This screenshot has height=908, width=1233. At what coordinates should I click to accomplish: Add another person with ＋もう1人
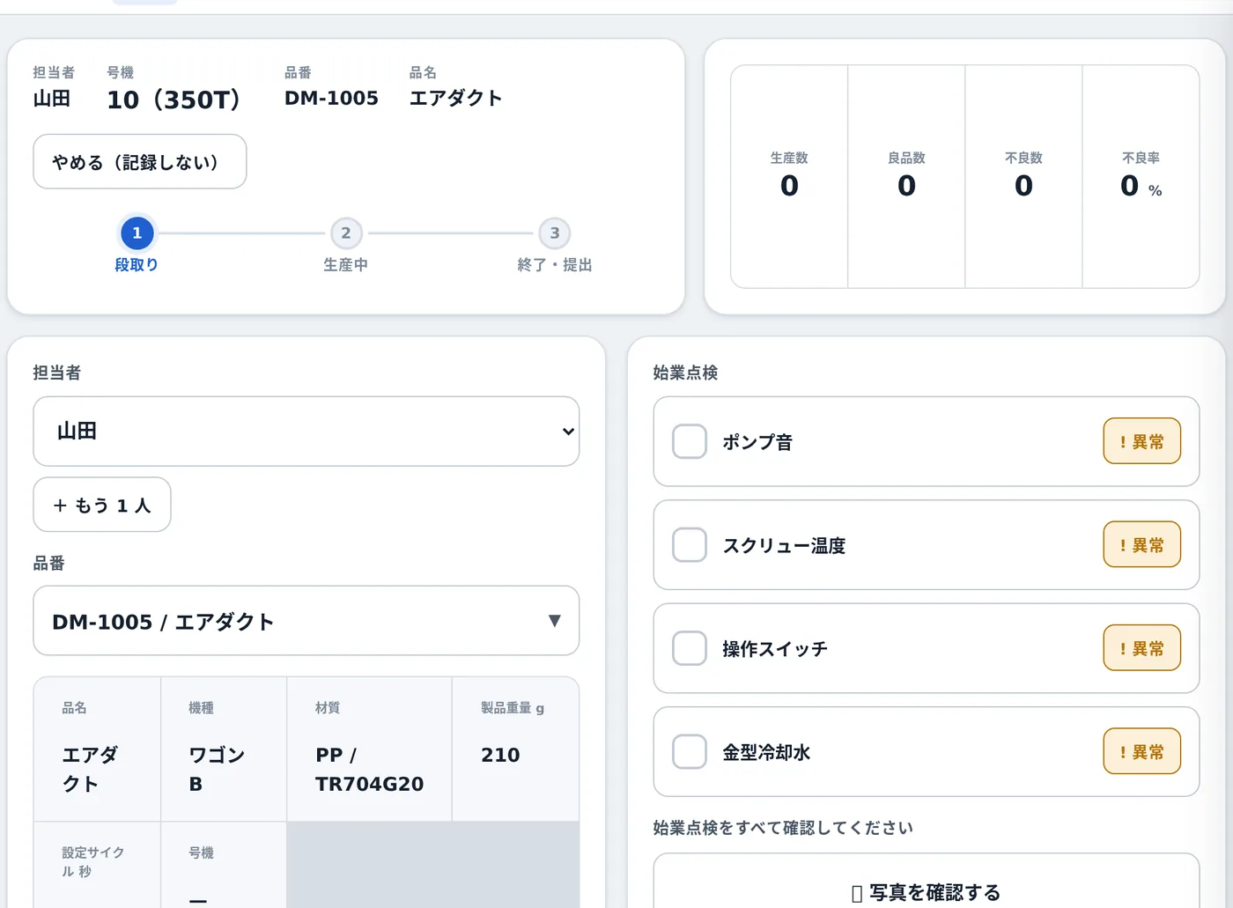(102, 505)
